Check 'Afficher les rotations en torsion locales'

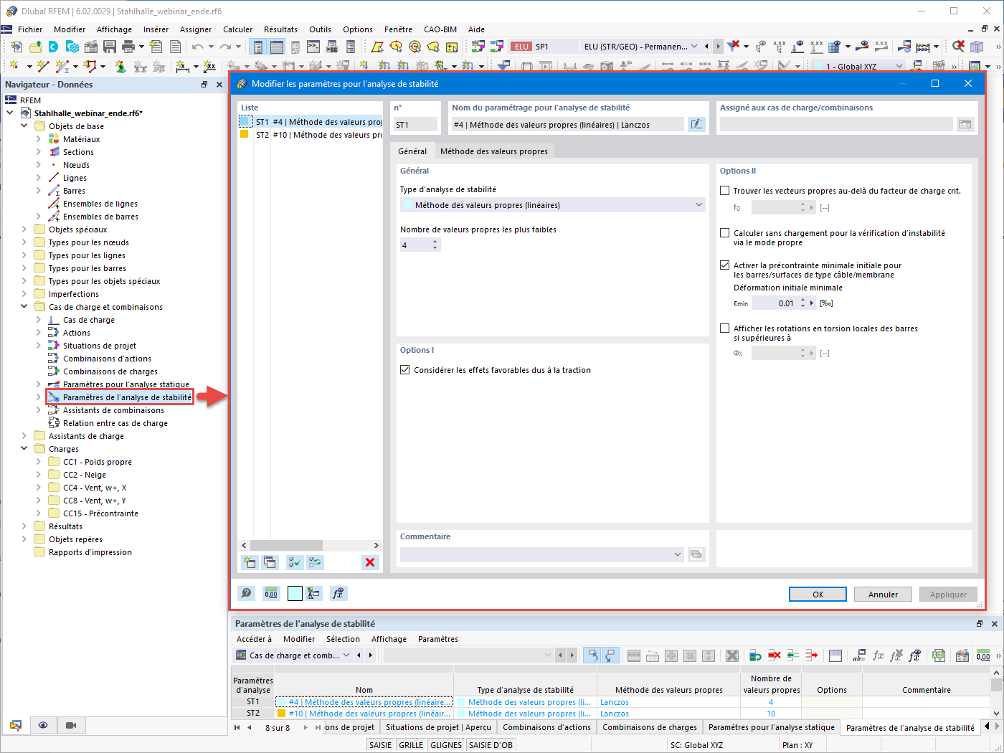724,328
